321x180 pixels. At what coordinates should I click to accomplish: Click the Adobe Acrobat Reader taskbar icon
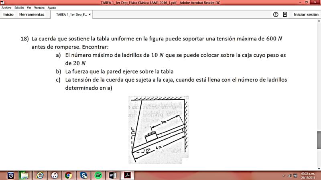pos(127,175)
